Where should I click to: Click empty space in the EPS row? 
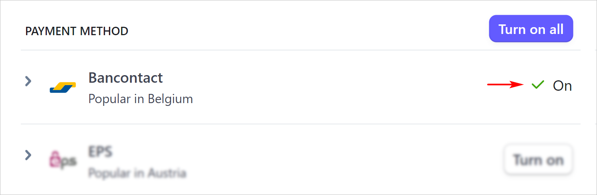coord(320,160)
